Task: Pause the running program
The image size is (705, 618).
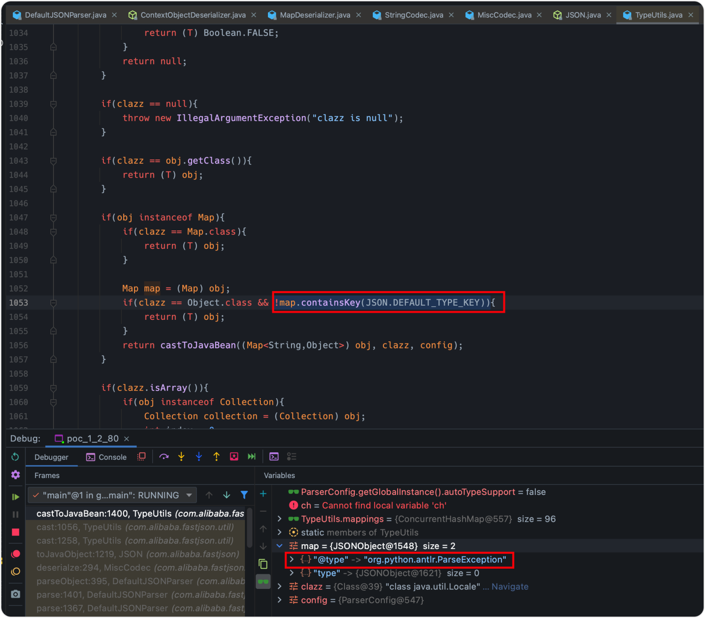Action: pos(16,515)
